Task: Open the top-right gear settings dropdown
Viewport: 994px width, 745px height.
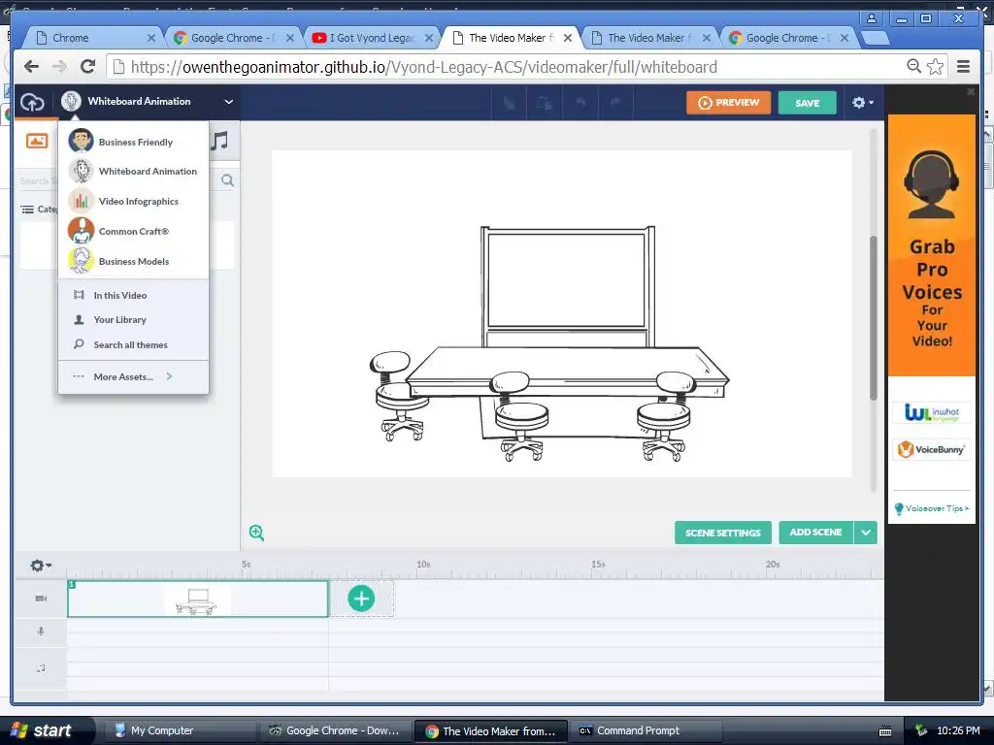Action: [862, 103]
